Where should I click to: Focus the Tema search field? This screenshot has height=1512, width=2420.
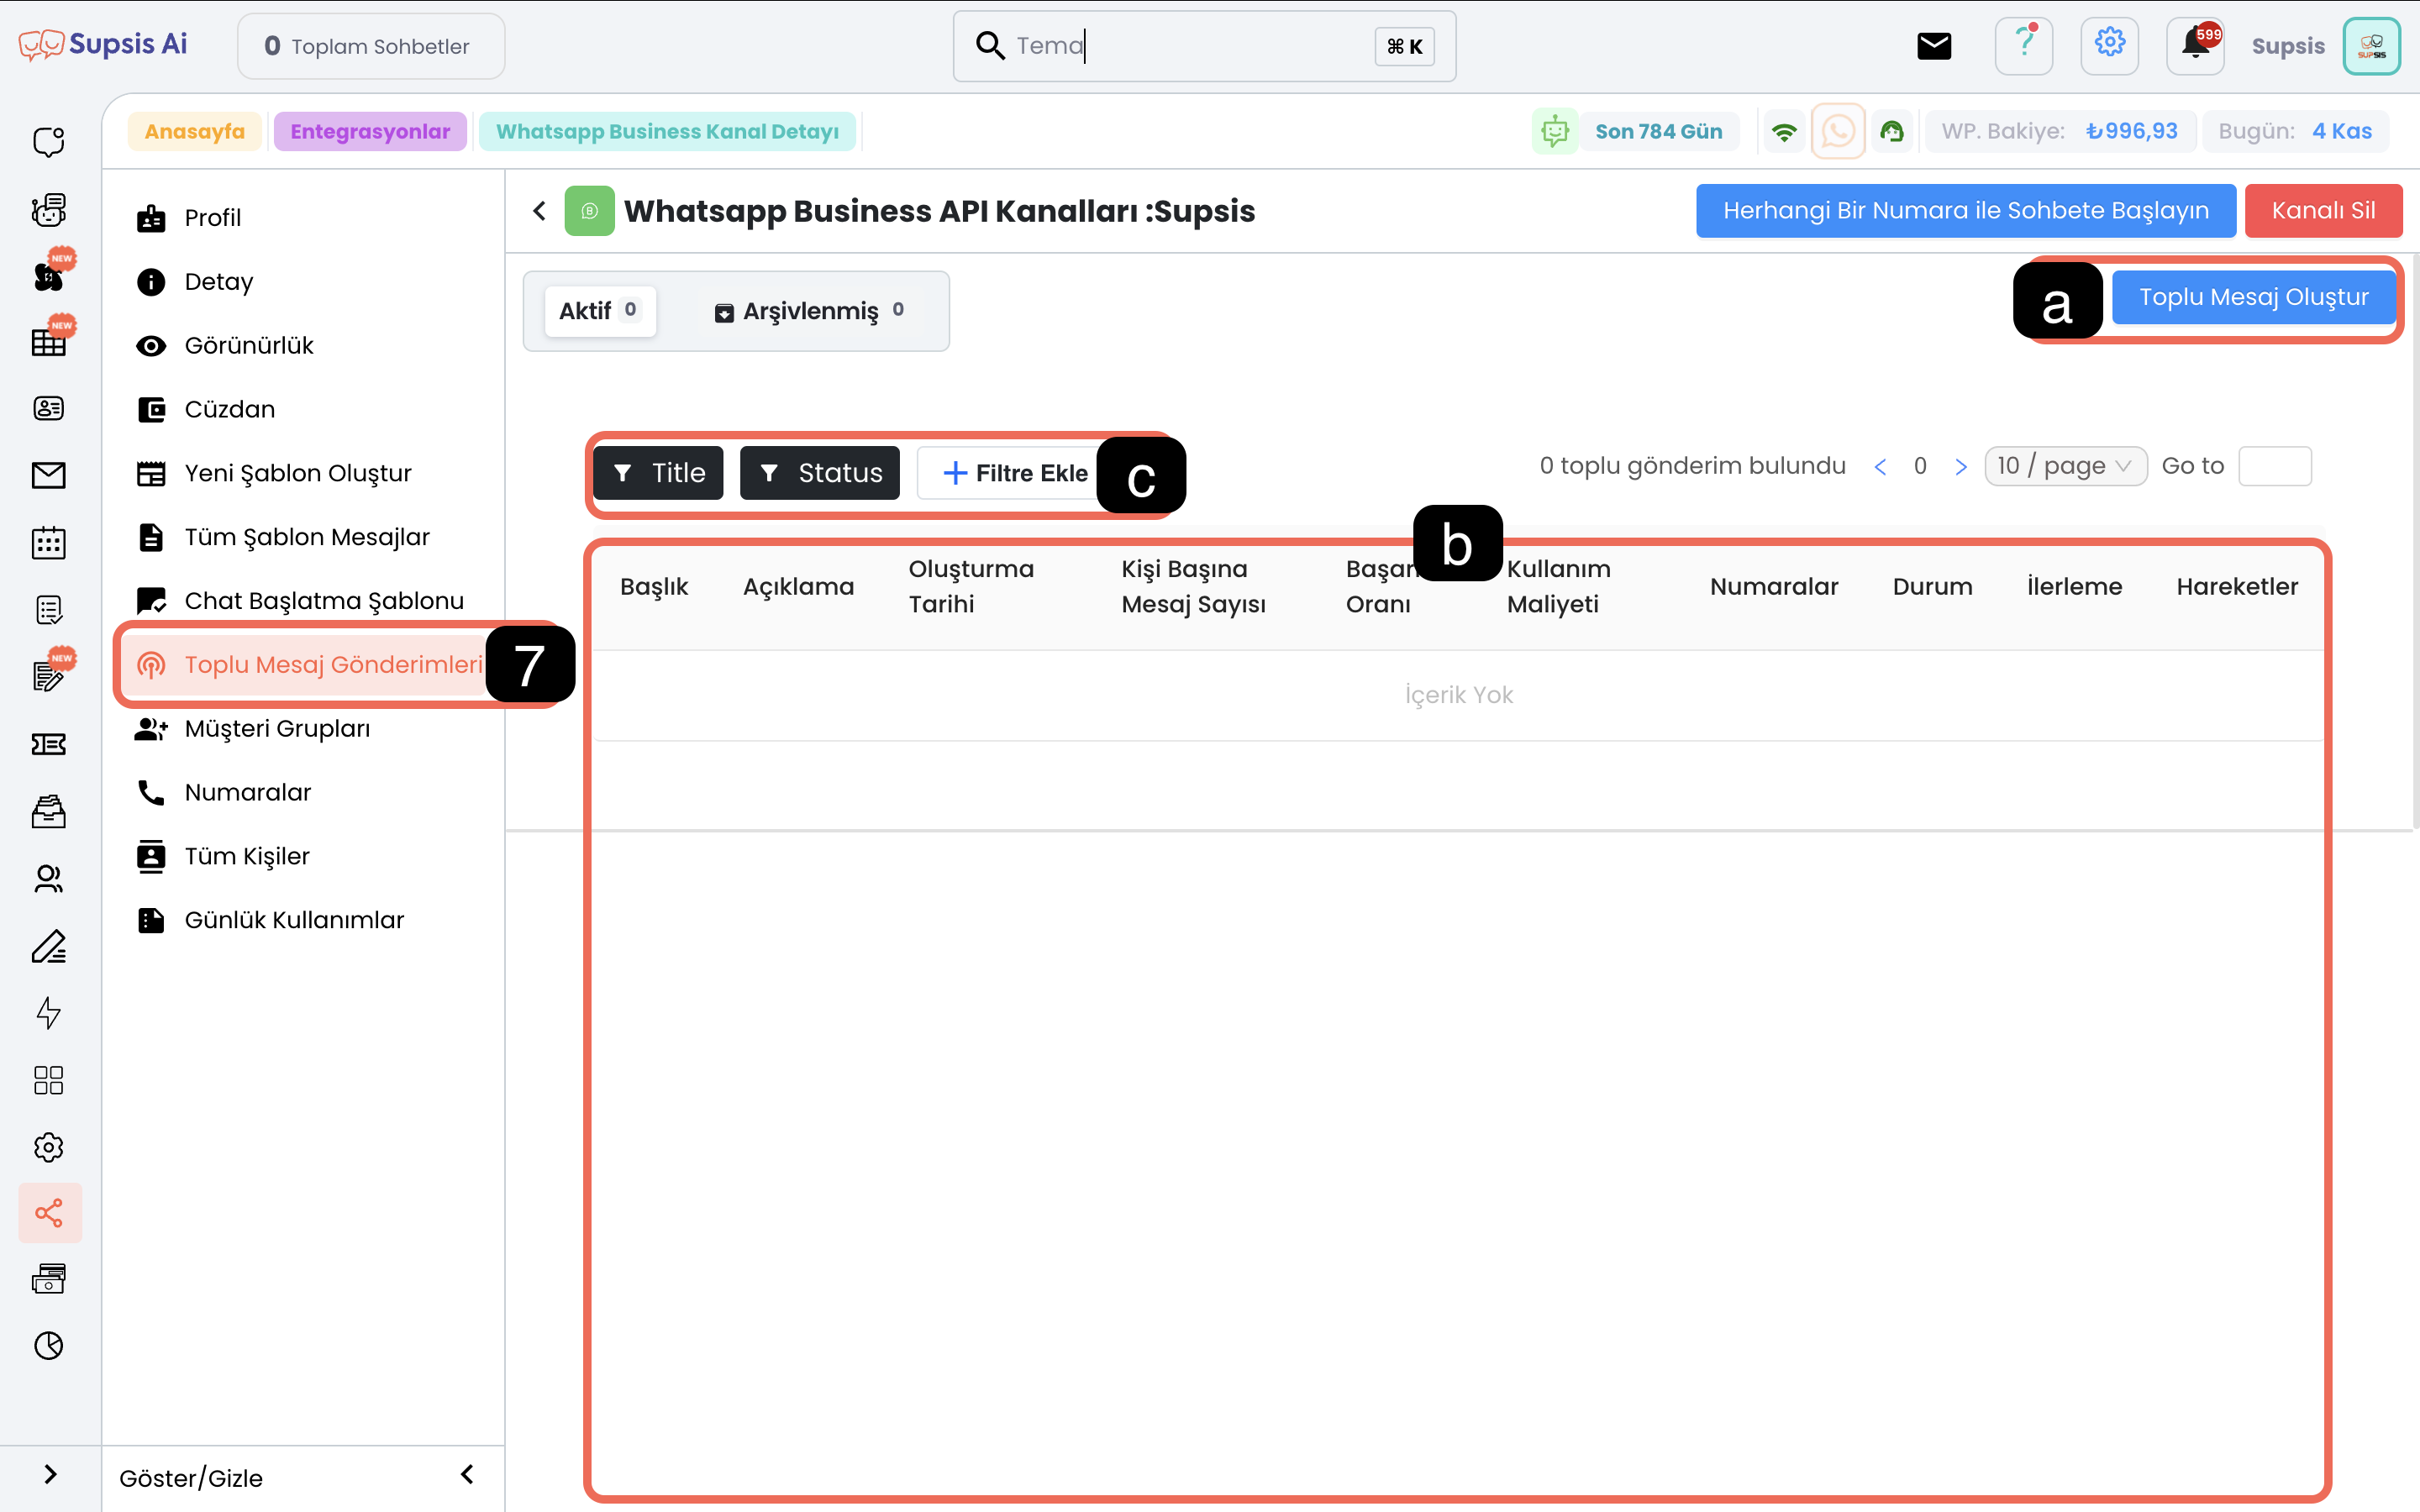1204,46
